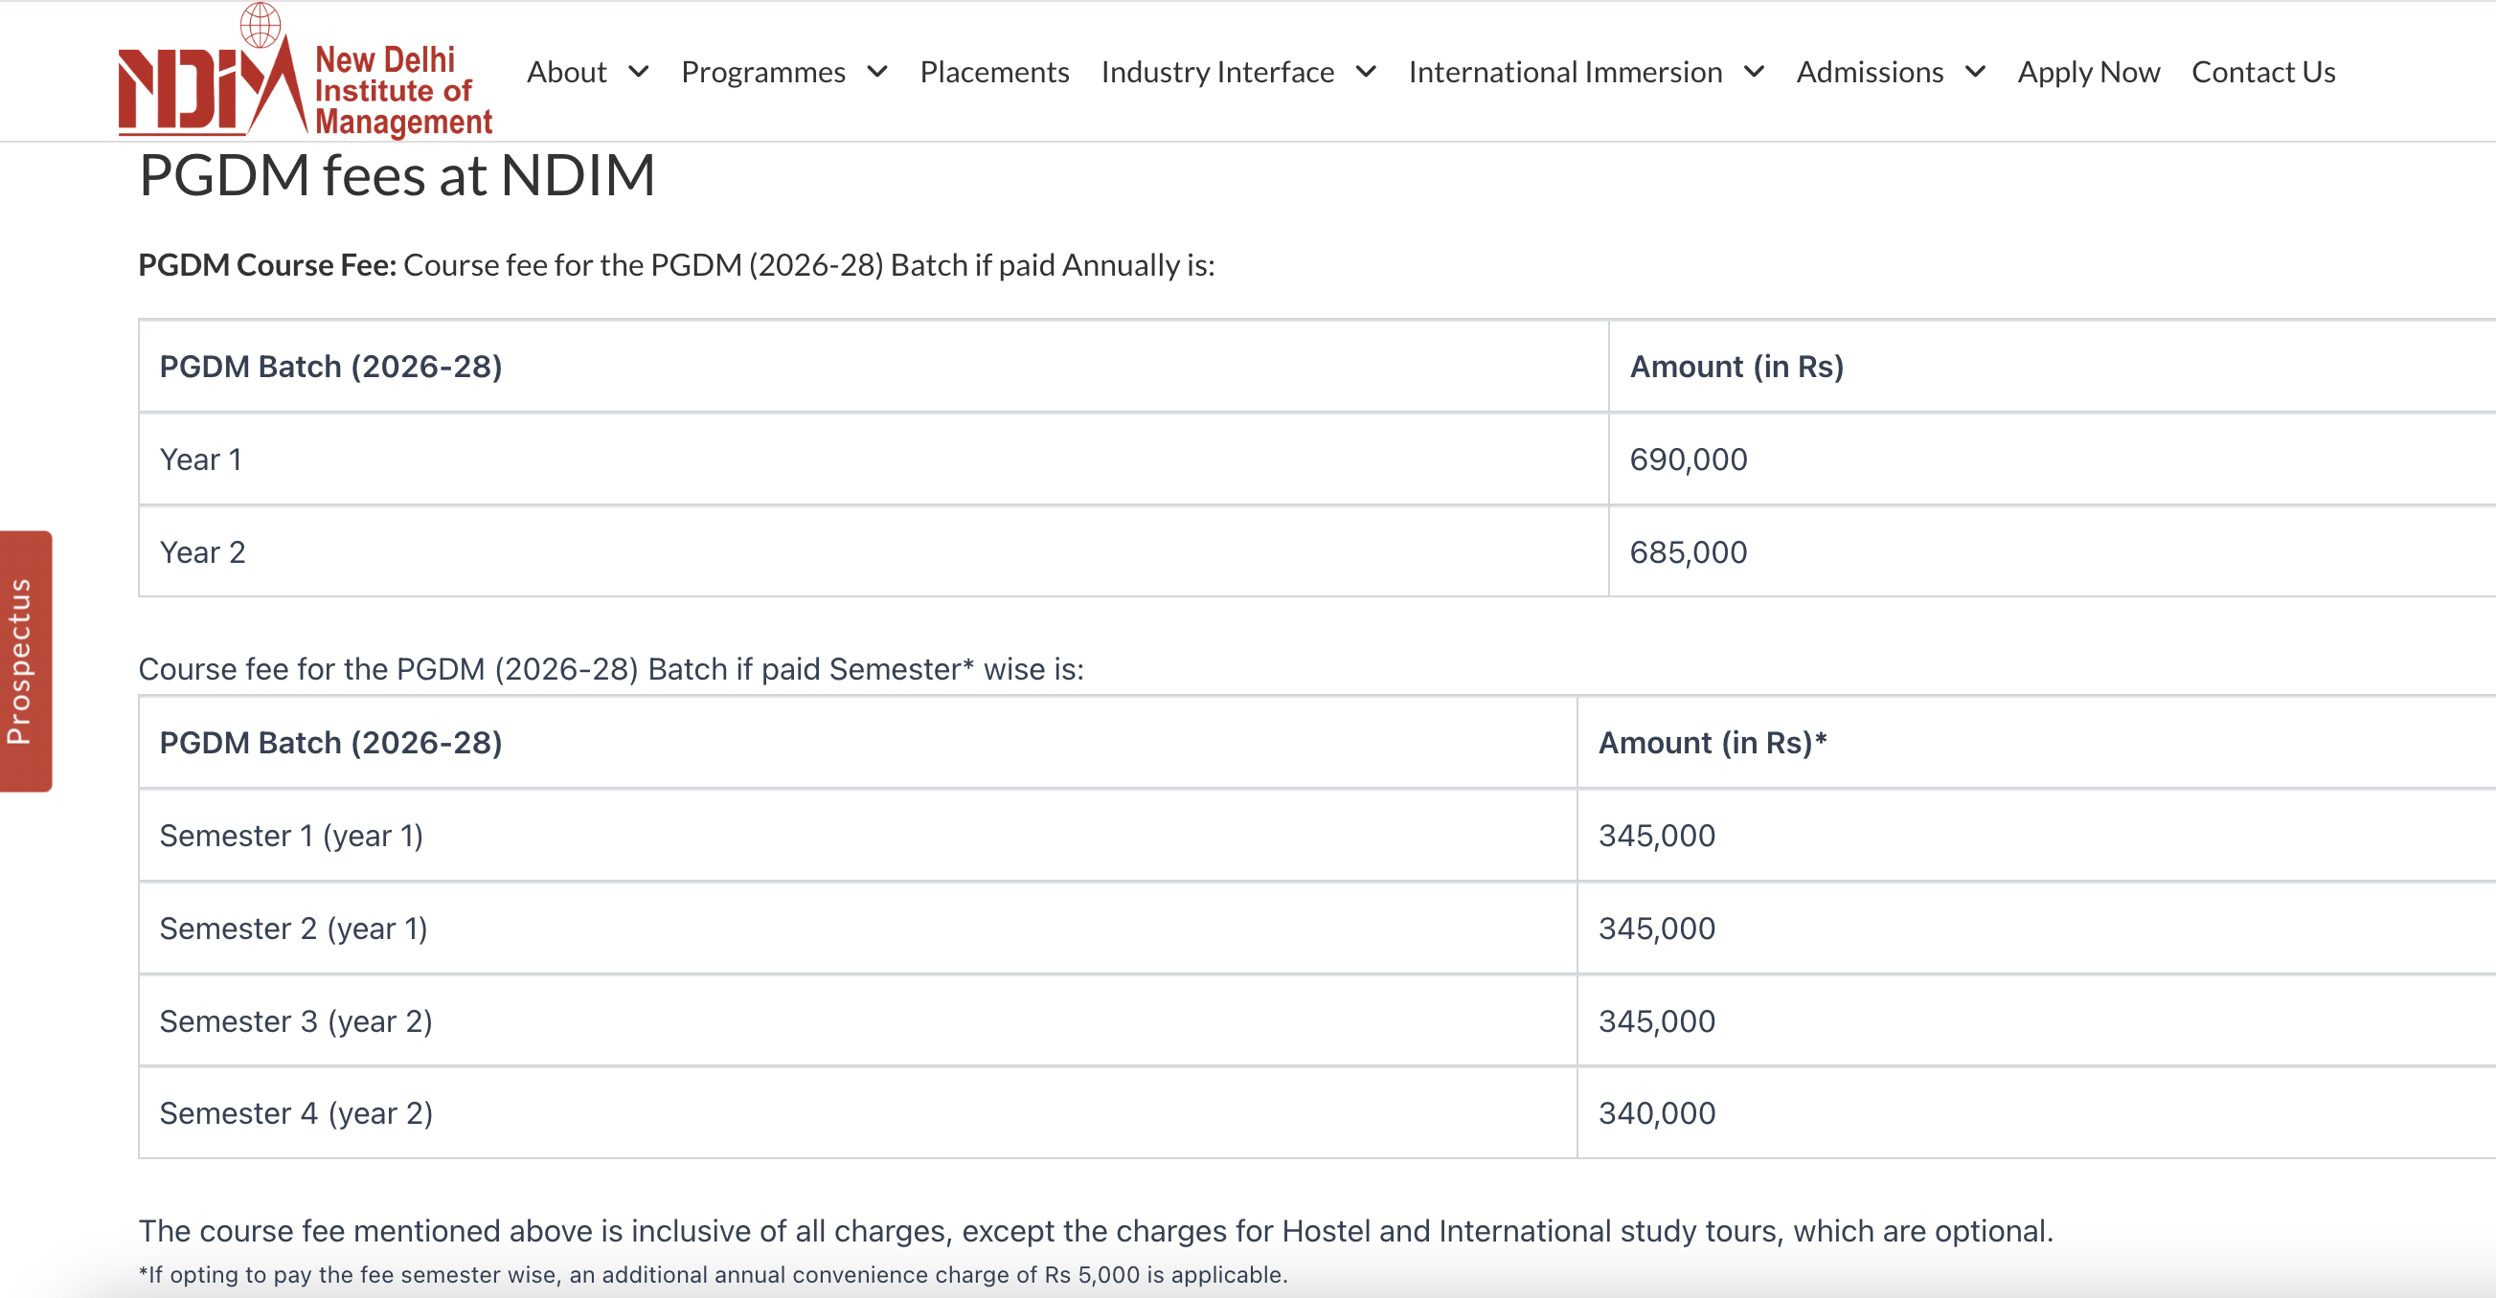Click the 340,000 fee amount
The image size is (2496, 1298).
[x=1656, y=1112]
